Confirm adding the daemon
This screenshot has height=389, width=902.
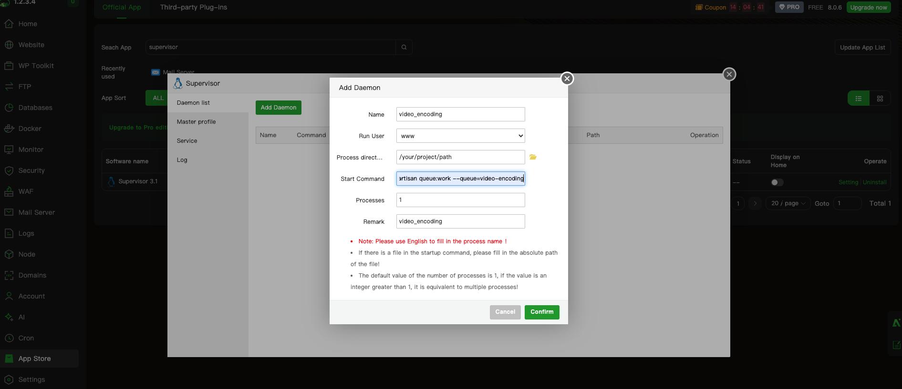(542, 312)
